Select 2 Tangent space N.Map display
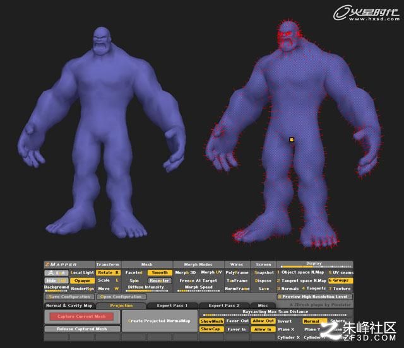 pyautogui.click(x=302, y=281)
